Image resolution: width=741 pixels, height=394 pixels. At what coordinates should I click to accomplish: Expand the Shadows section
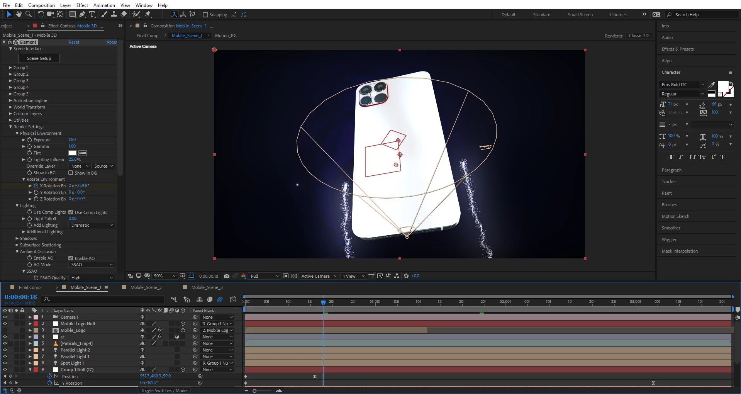pos(17,238)
